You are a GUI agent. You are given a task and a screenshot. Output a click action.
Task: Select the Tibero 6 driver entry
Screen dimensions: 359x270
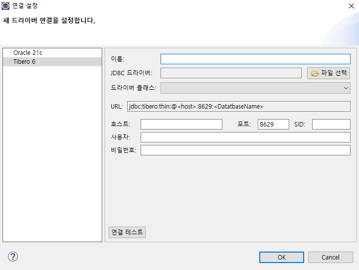52,62
